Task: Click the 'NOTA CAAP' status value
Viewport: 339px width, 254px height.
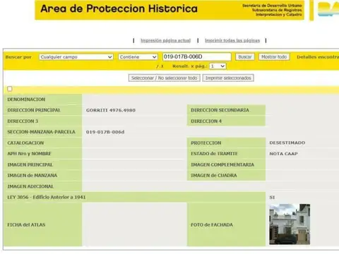Action: (x=283, y=154)
